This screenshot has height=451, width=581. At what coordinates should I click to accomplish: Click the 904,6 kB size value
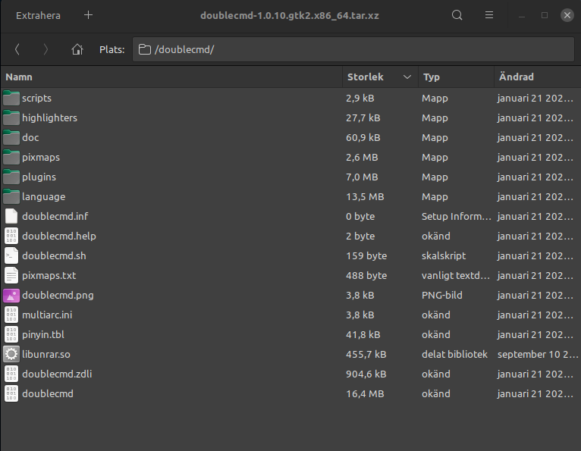pos(366,374)
